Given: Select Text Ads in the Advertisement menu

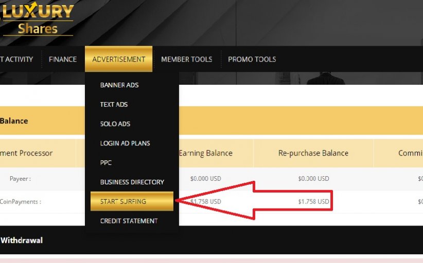Looking at the screenshot, I should tap(114, 105).
